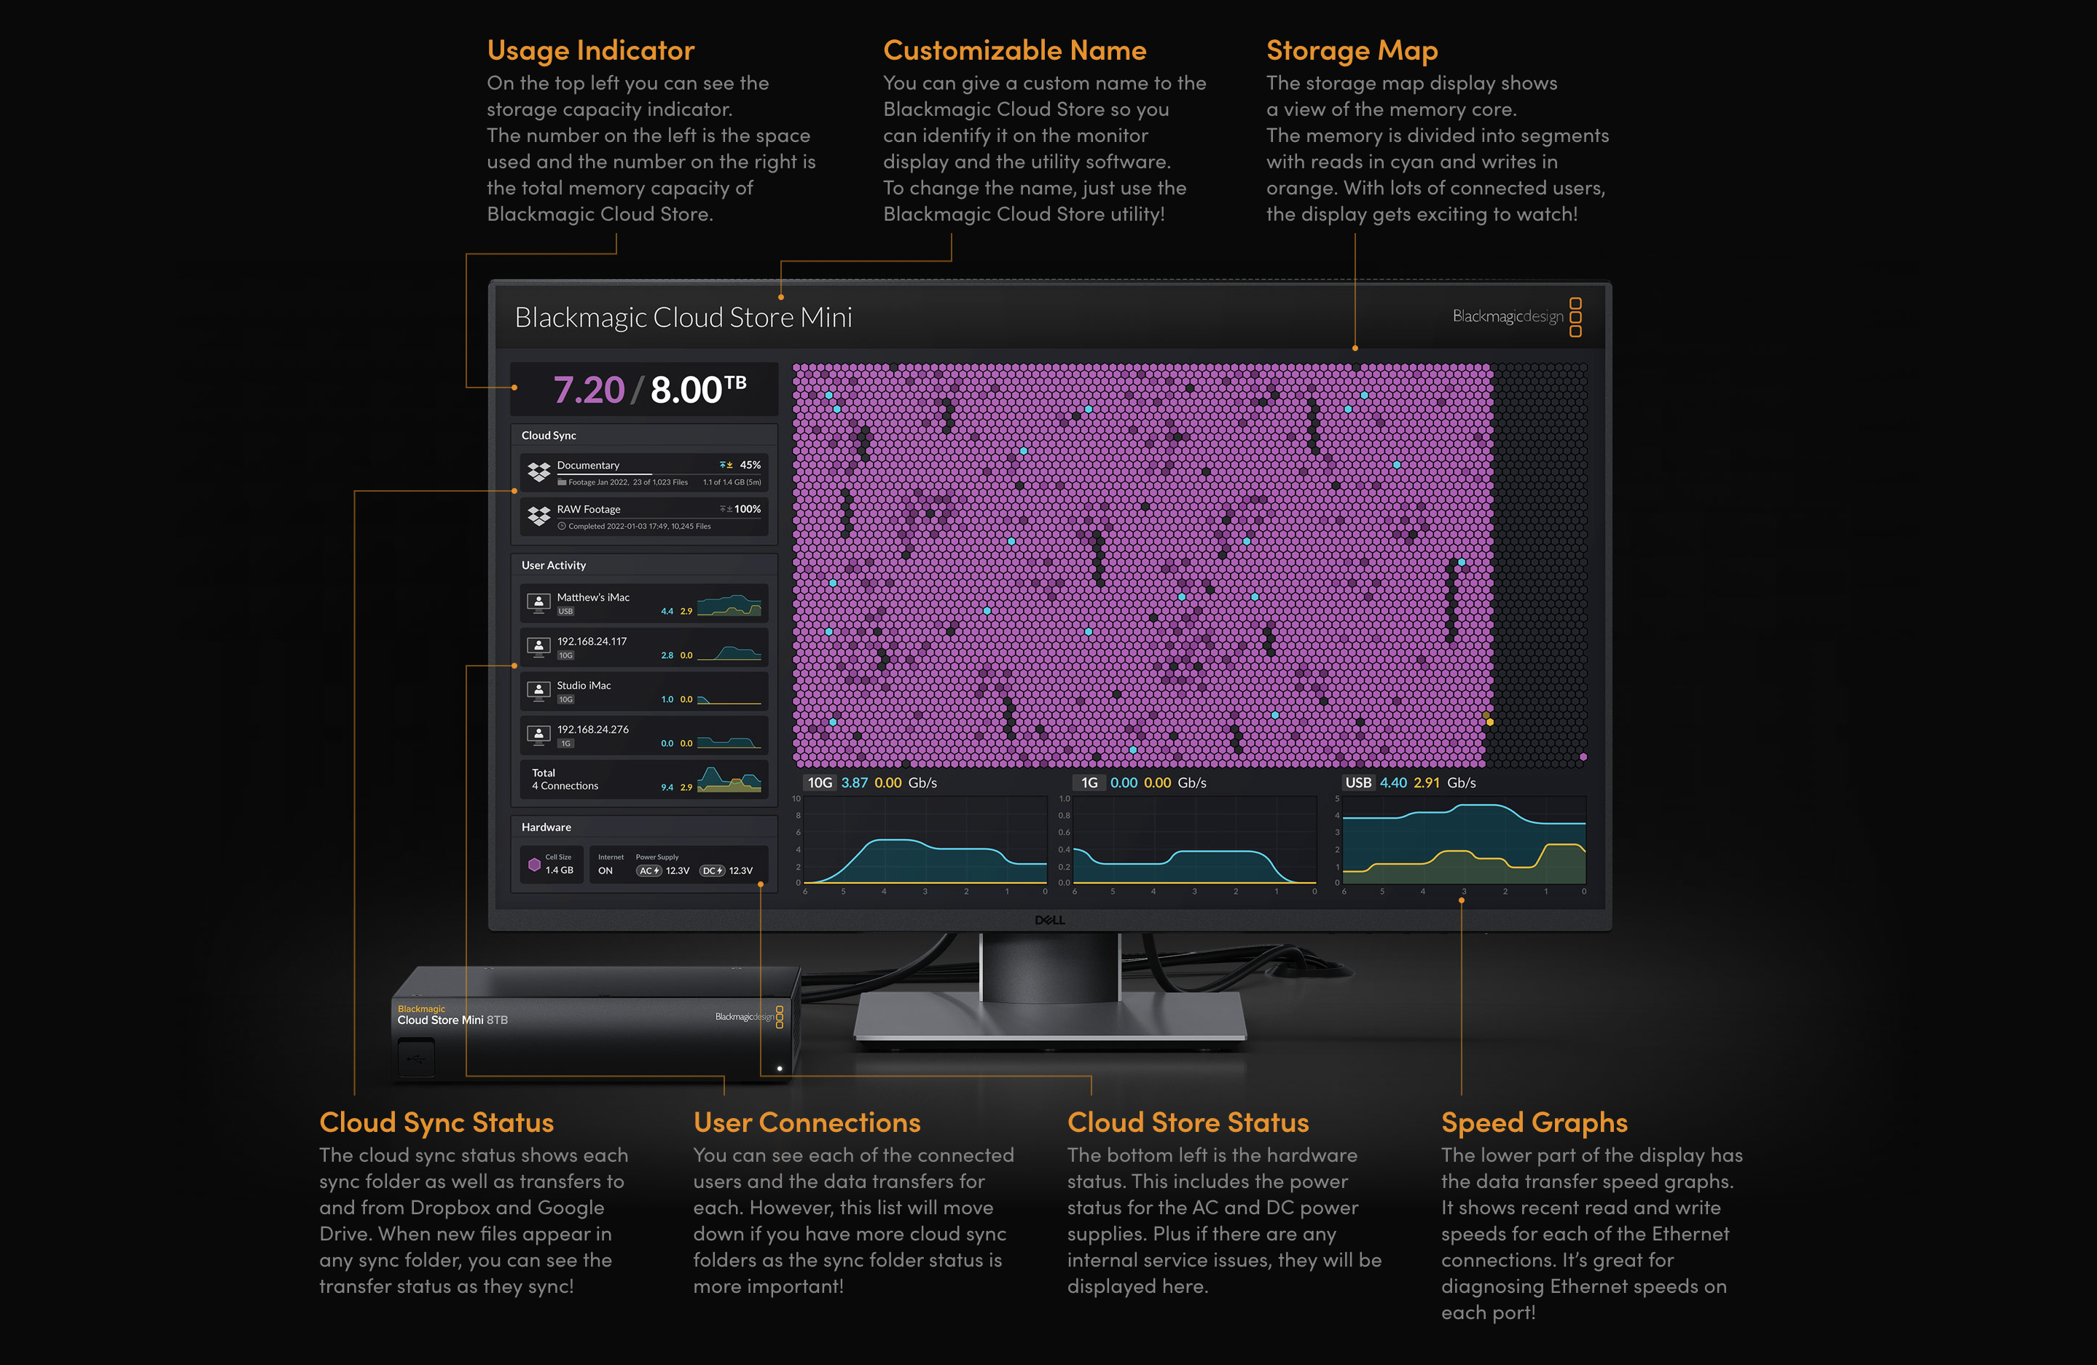Click the purple hexagon Cell Size icon
The width and height of the screenshot is (2097, 1365).
point(534,865)
